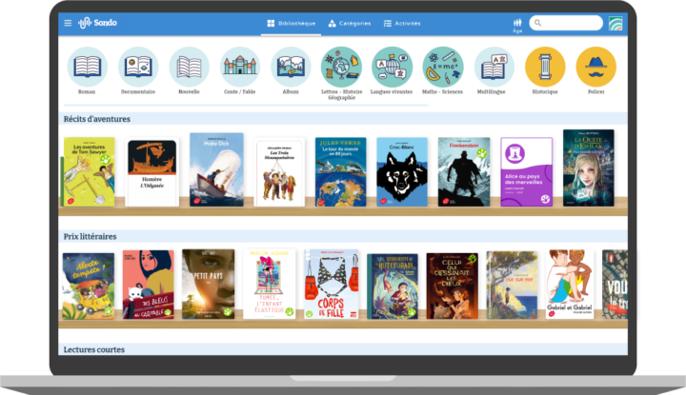
Task: Open Le tour du monde en 80 jours
Action: [x=341, y=171]
